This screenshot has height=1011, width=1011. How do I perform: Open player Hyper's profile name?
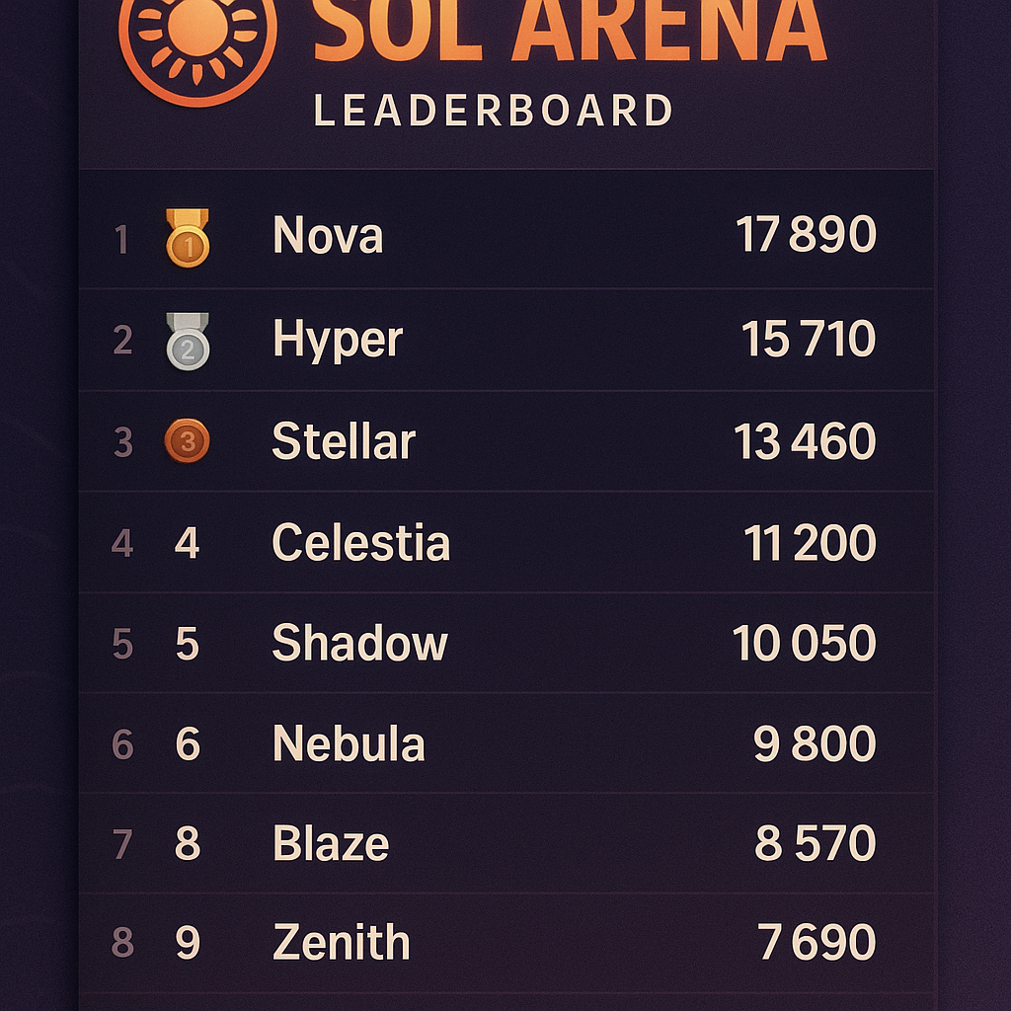[337, 338]
